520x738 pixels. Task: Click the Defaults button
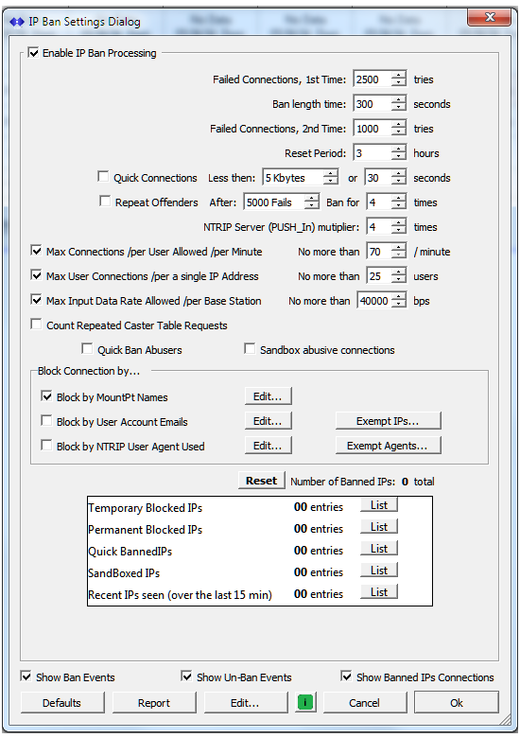pos(62,703)
